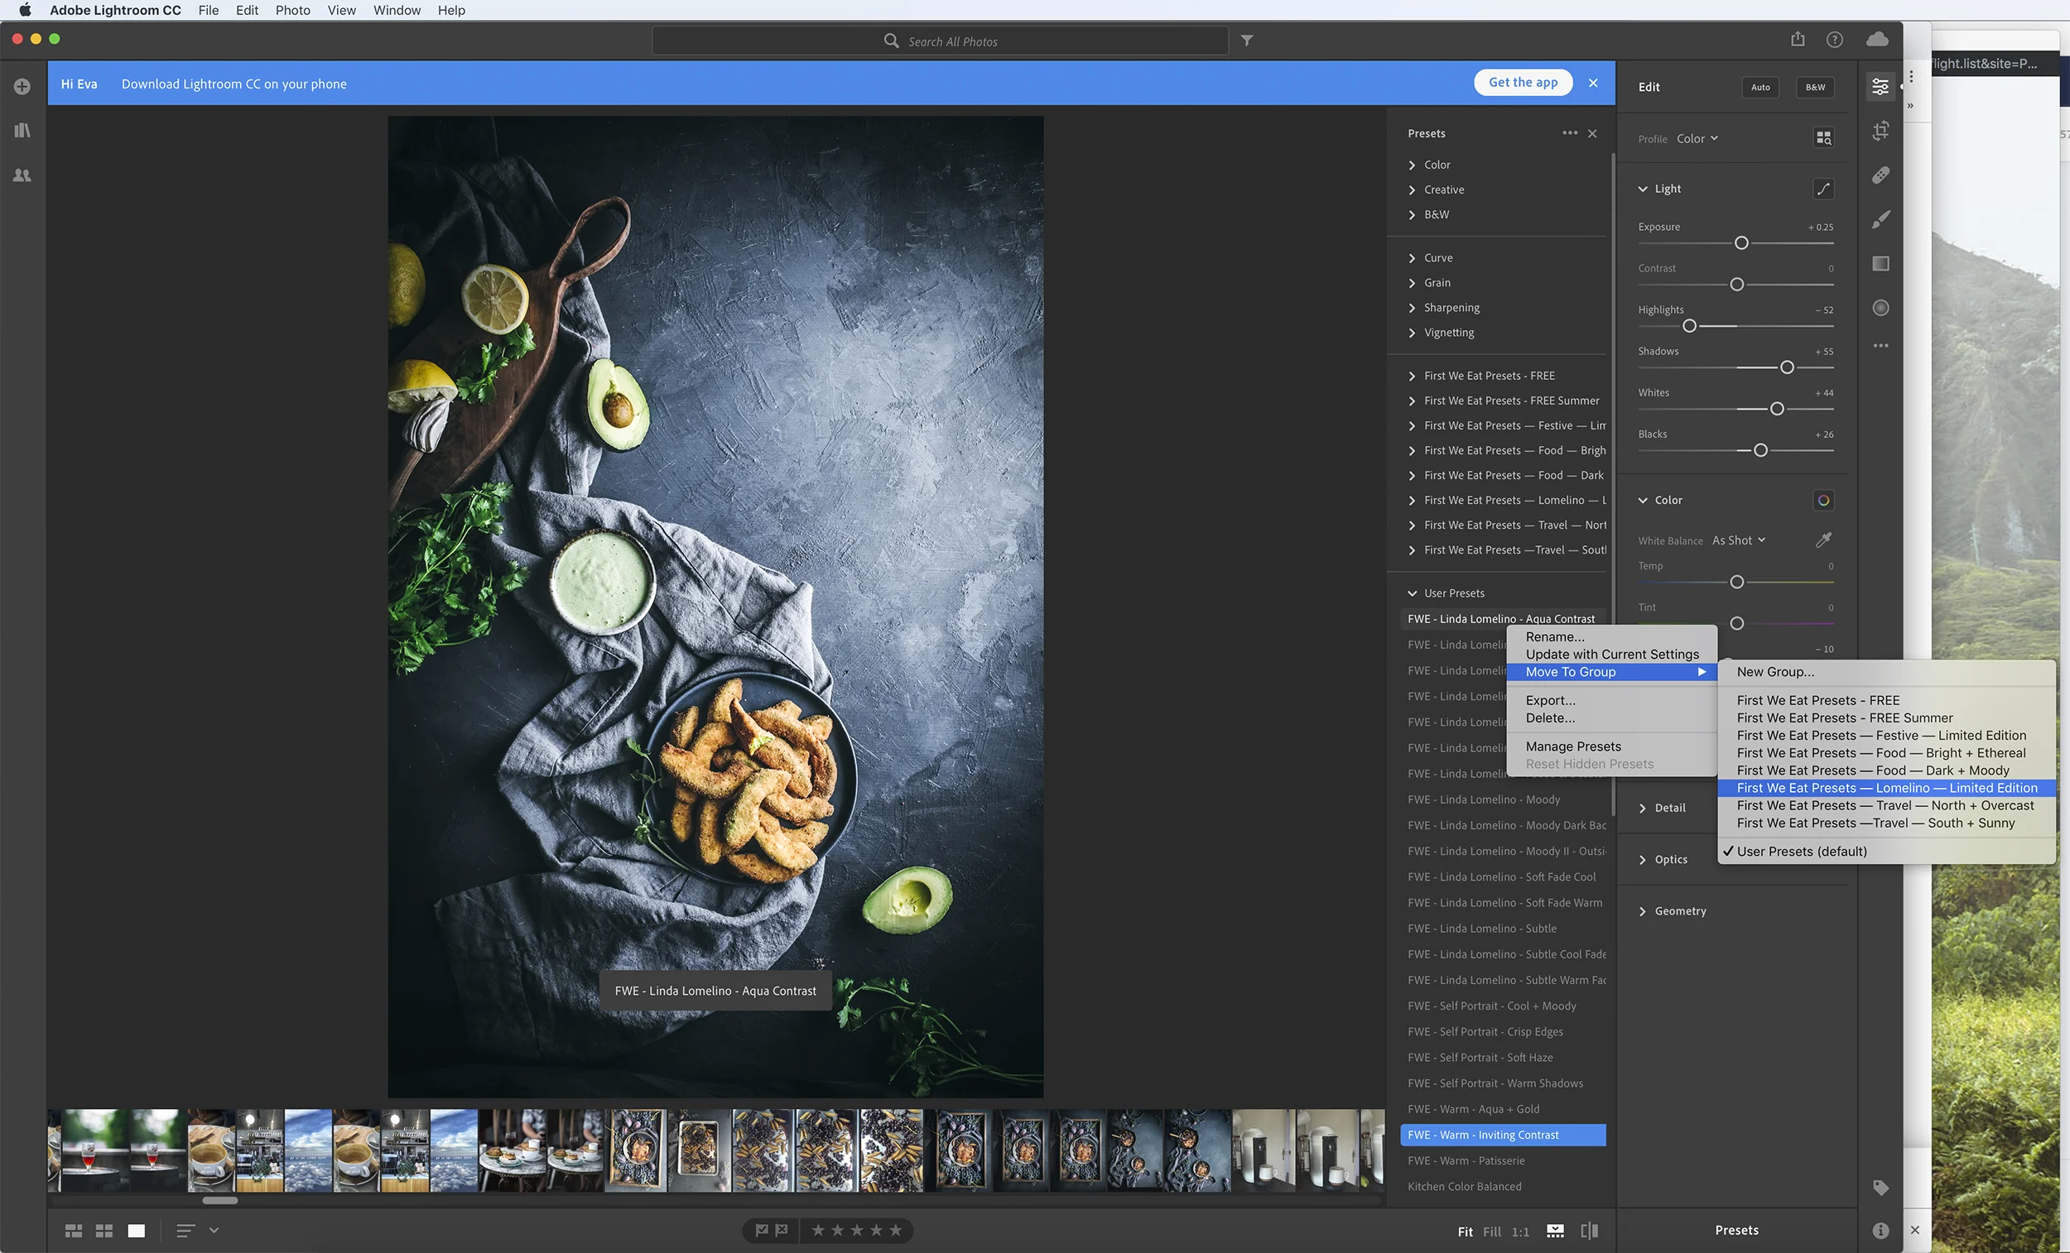
Task: Toggle B&W treatment button
Action: click(x=1815, y=88)
